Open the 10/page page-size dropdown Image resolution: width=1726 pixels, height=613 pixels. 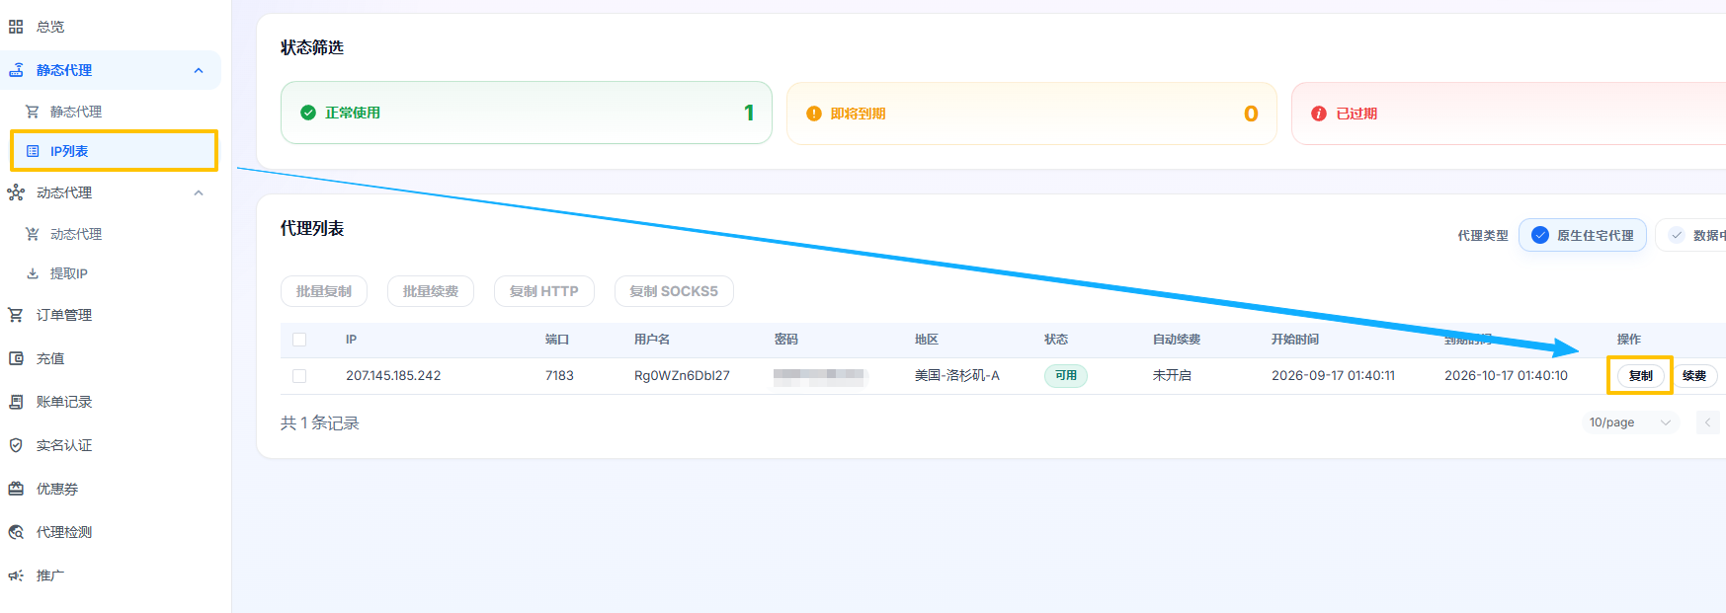coord(1629,422)
